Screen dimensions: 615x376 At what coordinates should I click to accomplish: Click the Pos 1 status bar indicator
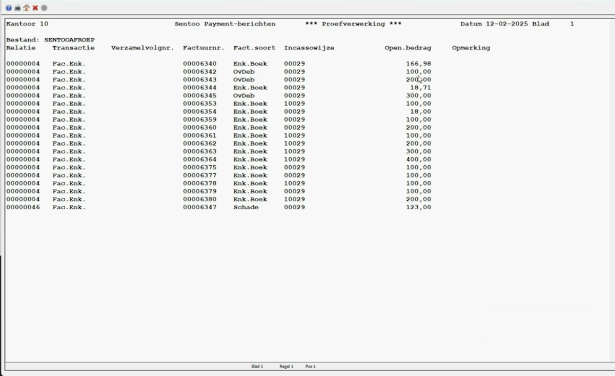[310, 366]
